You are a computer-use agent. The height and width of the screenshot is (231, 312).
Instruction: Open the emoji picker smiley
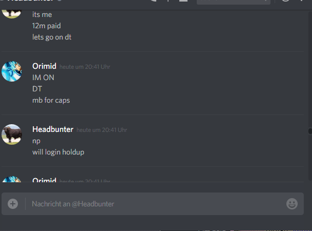coord(292,204)
